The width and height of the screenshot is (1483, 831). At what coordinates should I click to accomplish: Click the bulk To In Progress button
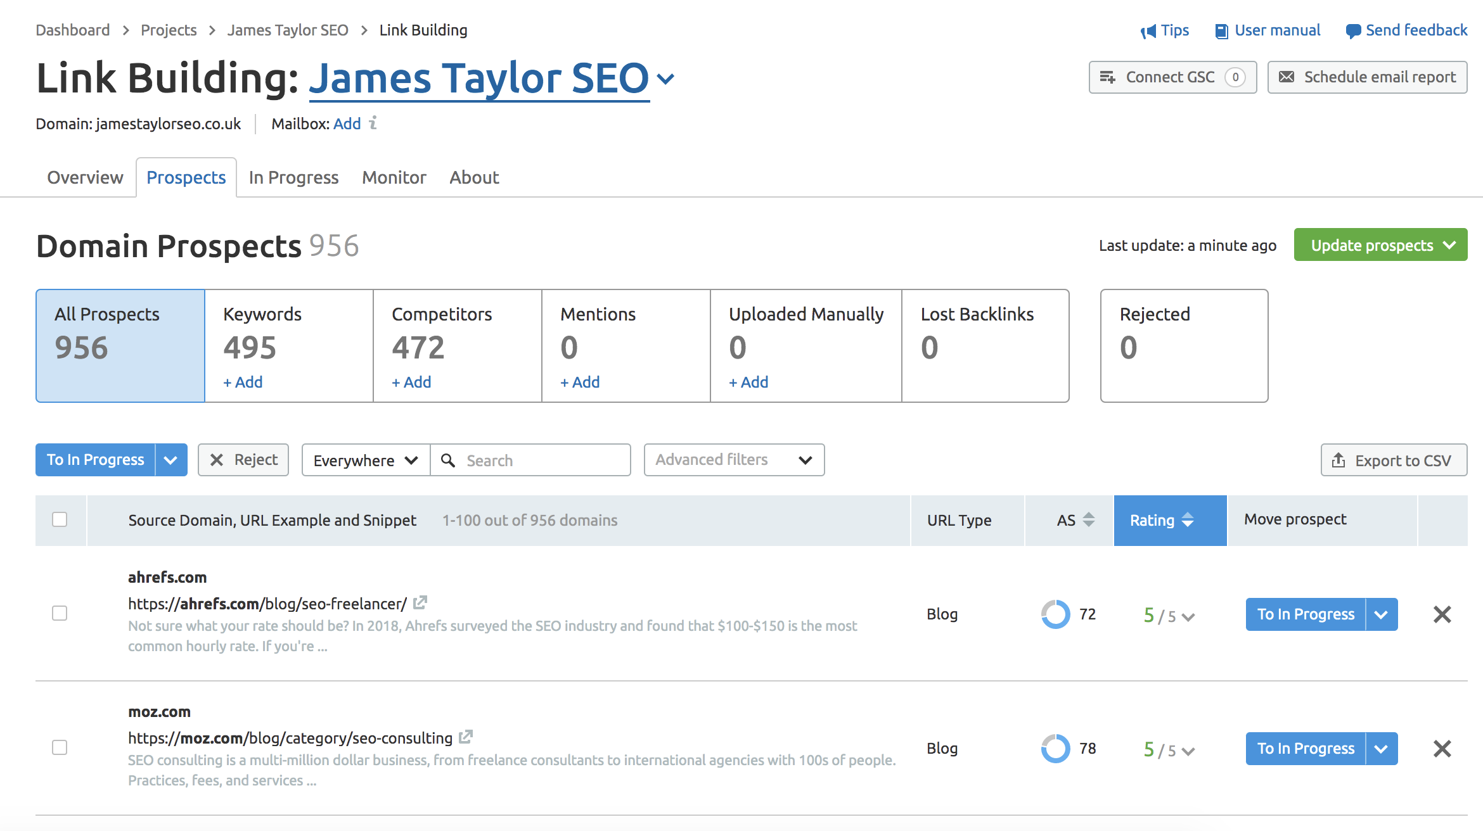coord(96,460)
